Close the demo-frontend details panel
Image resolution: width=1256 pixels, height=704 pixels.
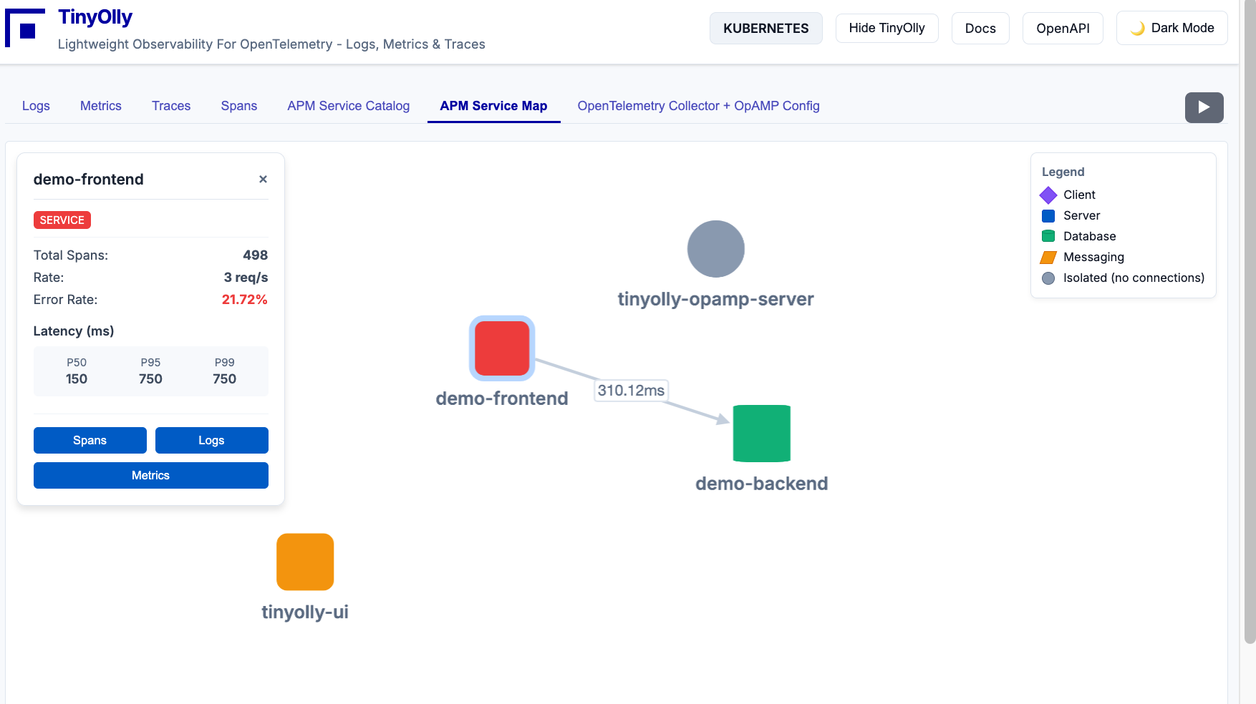pos(263,180)
